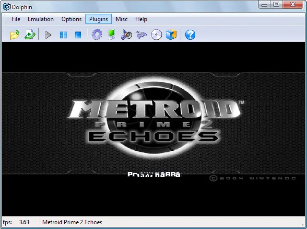
Task: Click the Metroid Prime 2 Echoes game screen
Action: tap(153, 129)
